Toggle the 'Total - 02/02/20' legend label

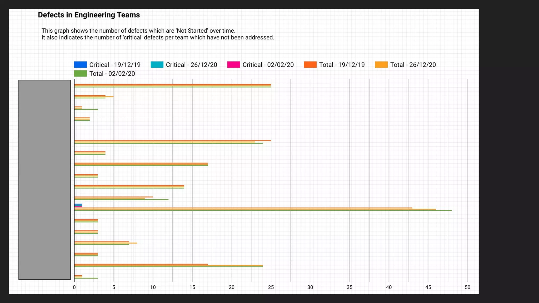tap(112, 74)
